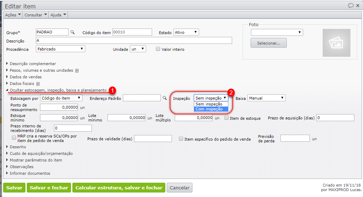Open the Foto selection dropdown
This screenshot has width=363, height=197.
[x=277, y=32]
